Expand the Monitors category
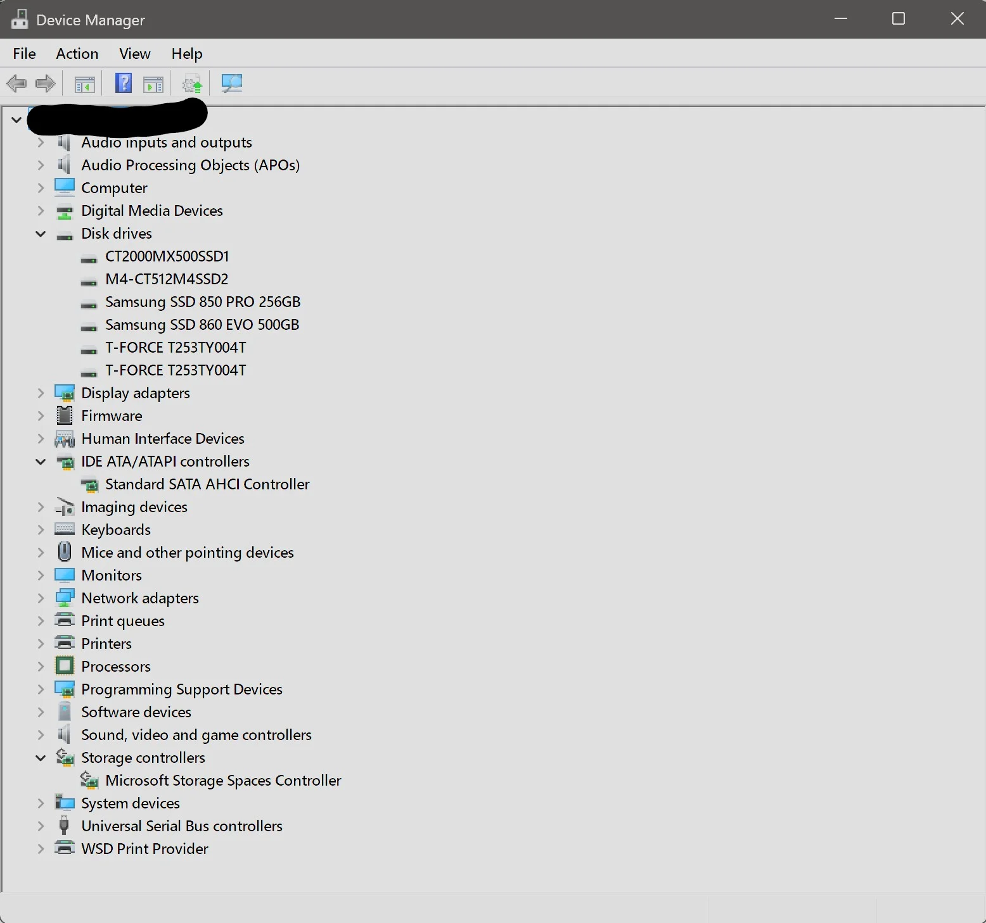Viewport: 986px width, 923px height. (x=41, y=575)
